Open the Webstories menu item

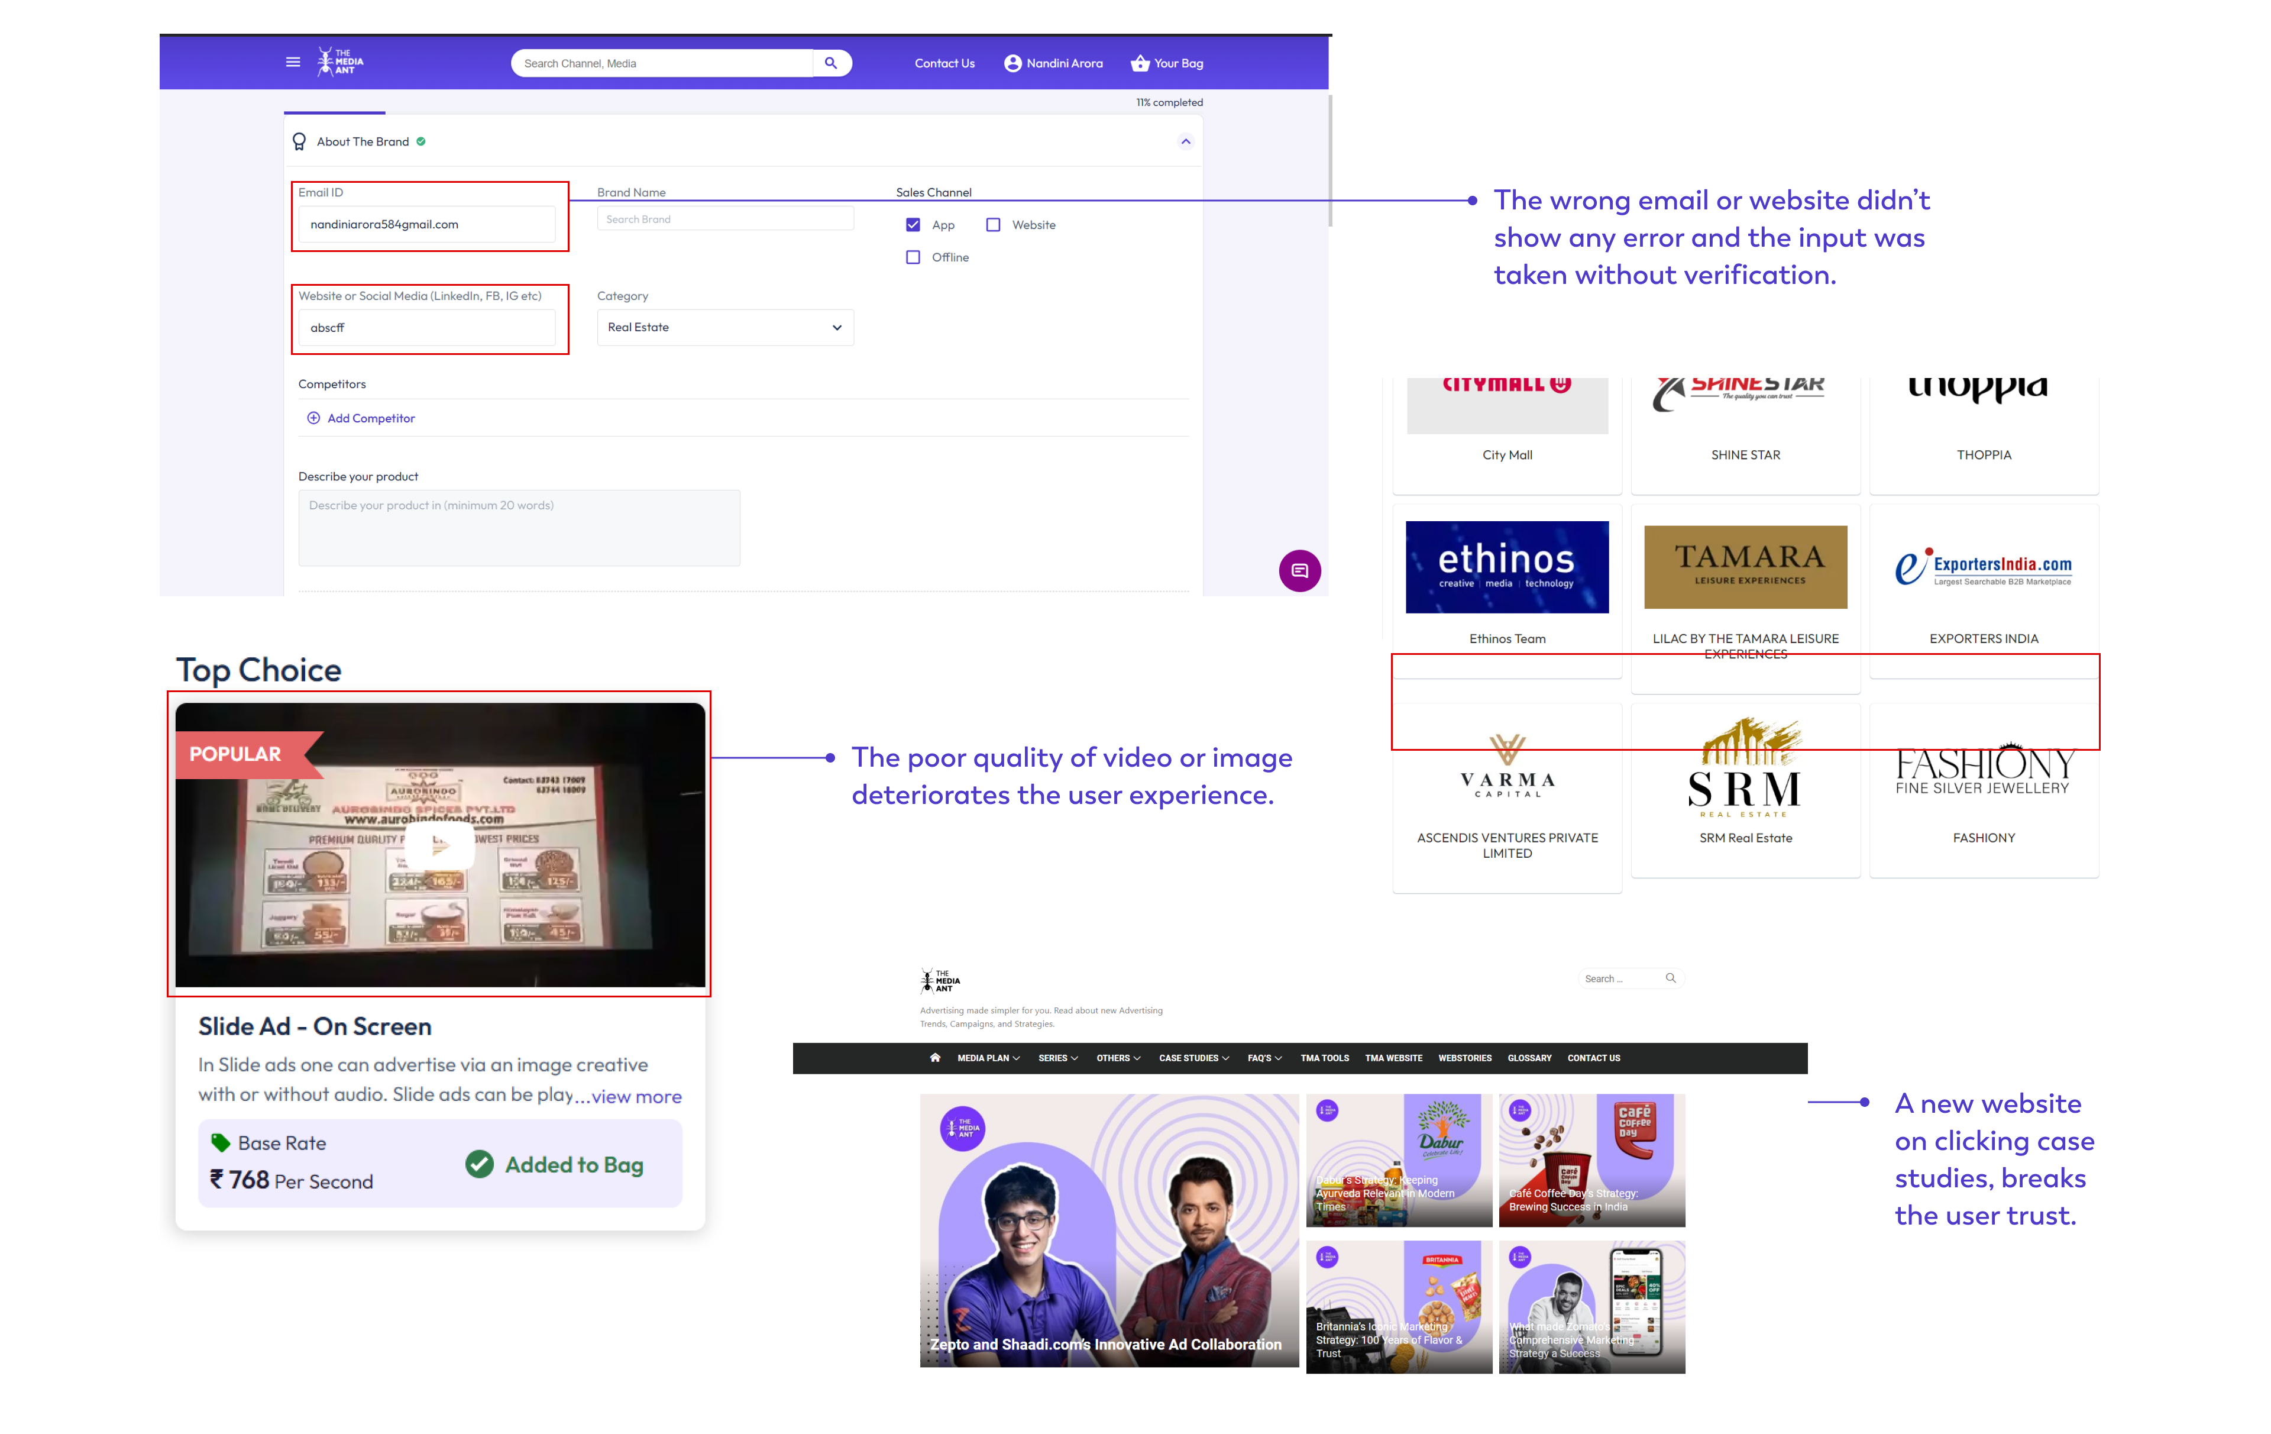(x=1464, y=1058)
